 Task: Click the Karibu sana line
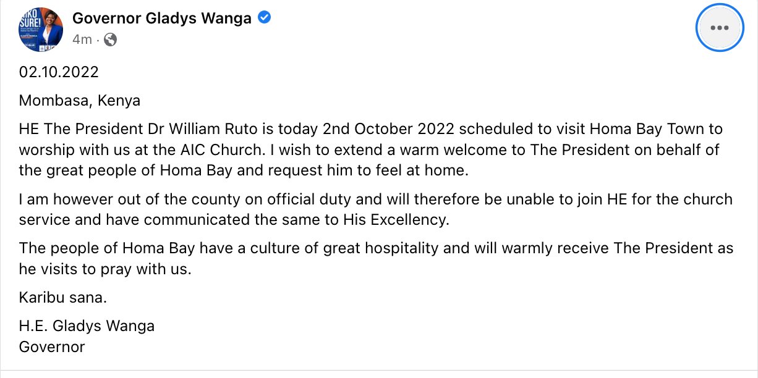coord(63,298)
